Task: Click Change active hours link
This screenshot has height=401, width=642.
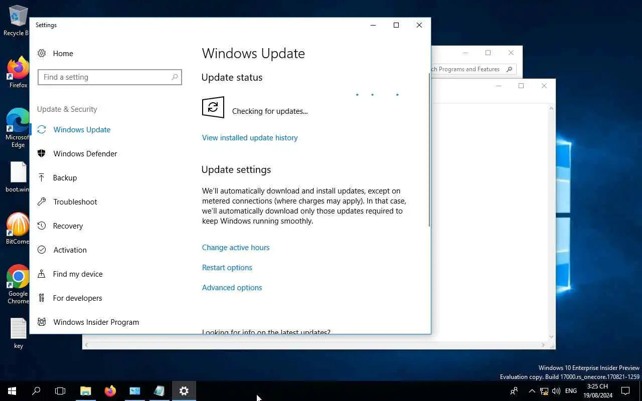Action: point(236,247)
